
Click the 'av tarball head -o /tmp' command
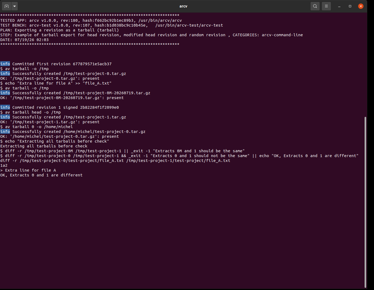tap(33, 112)
